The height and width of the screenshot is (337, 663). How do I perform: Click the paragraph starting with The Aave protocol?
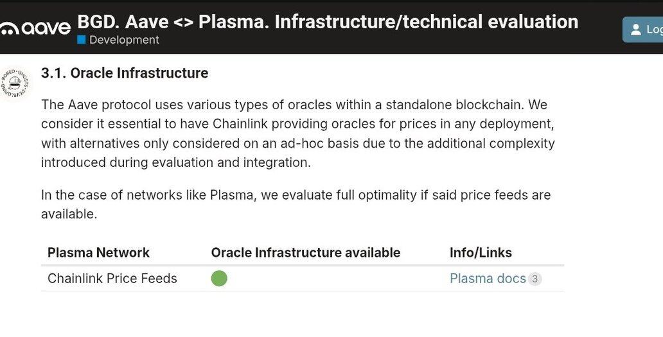[x=297, y=133]
